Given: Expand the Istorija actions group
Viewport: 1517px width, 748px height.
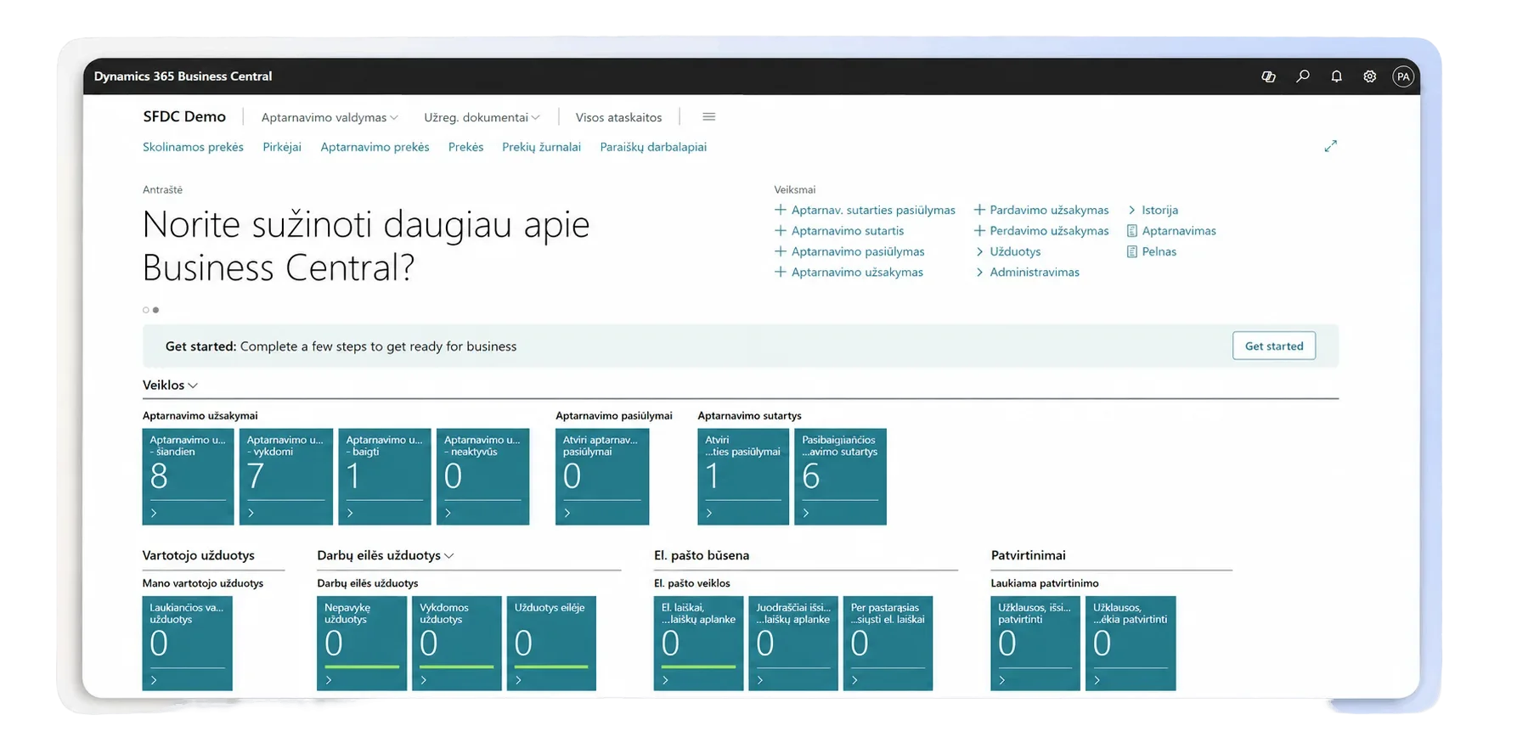Looking at the screenshot, I should pos(1153,210).
